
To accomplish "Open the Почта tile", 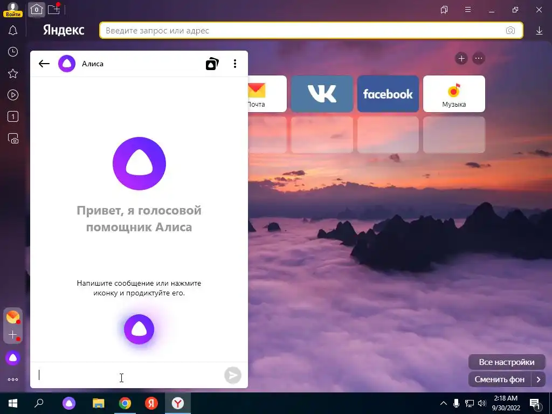I will (267, 94).
